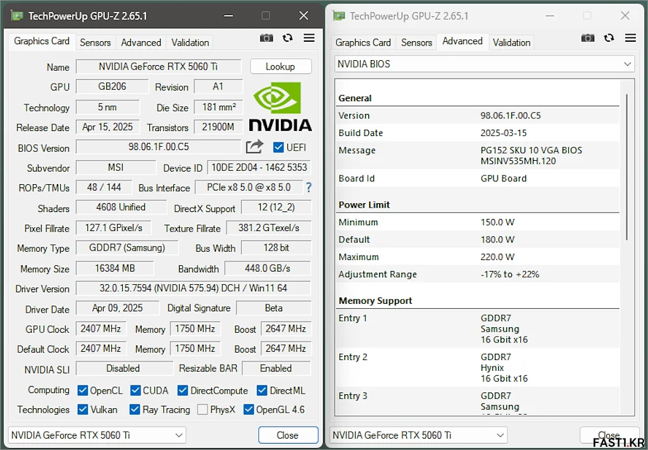Click the Adjustment Range value -17% to +22%
The image size is (648, 450).
[x=510, y=275]
